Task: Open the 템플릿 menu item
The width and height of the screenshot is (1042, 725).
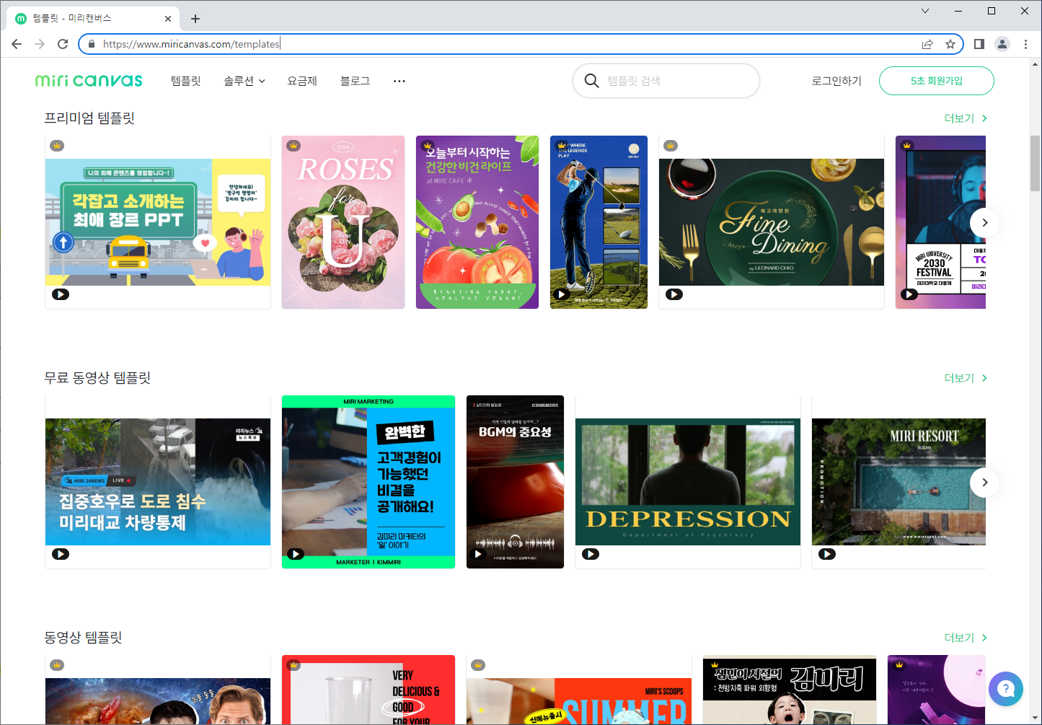Action: pos(186,81)
